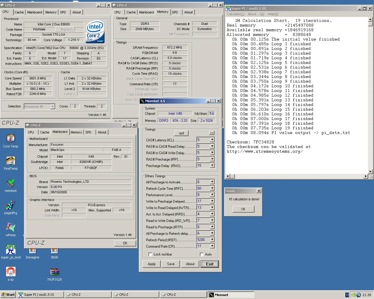This screenshot has width=374, height=299.
Task: Click the Save button in MemSet
Action: (171, 264)
